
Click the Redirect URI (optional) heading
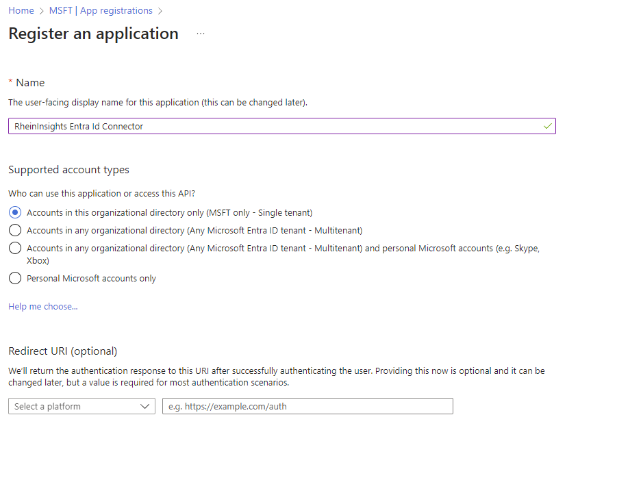63,351
